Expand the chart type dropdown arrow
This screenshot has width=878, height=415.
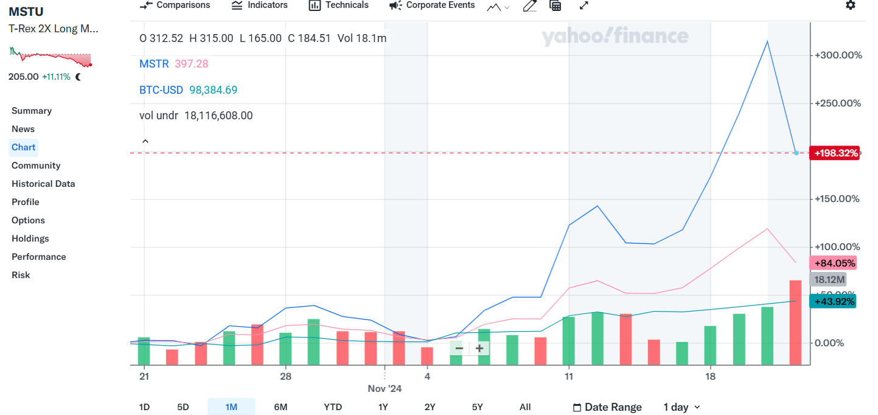click(507, 7)
